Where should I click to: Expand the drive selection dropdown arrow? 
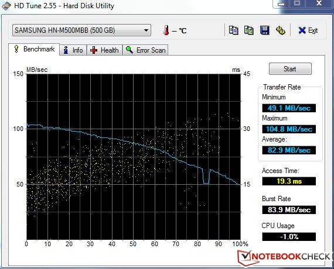click(x=146, y=30)
